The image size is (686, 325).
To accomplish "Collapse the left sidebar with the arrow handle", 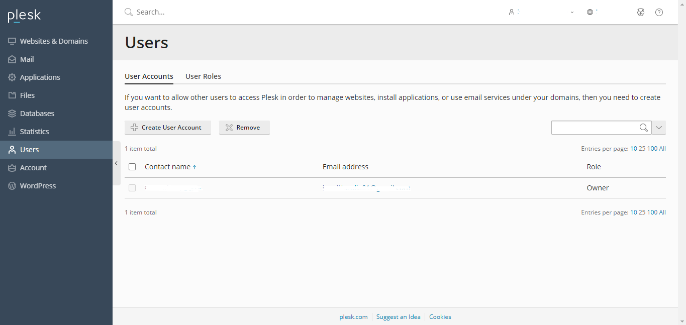I will [116, 163].
